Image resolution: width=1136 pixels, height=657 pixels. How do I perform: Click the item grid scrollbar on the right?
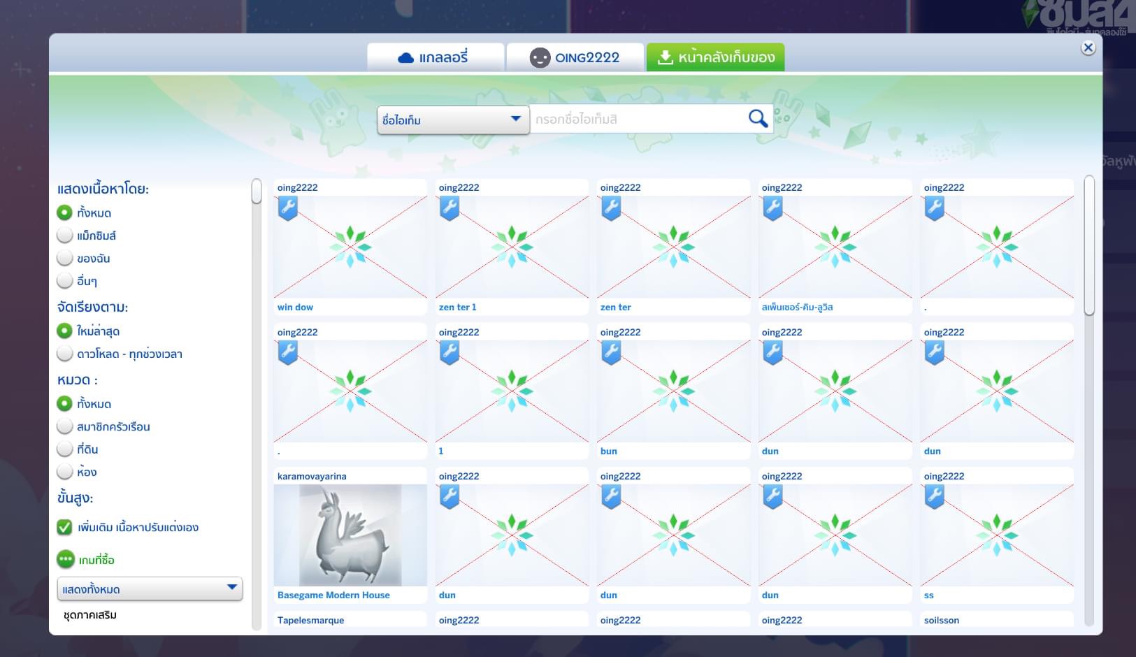click(x=1089, y=245)
